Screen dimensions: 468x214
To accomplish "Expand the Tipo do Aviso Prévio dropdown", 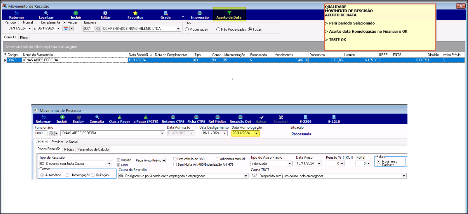I will tap(290, 164).
